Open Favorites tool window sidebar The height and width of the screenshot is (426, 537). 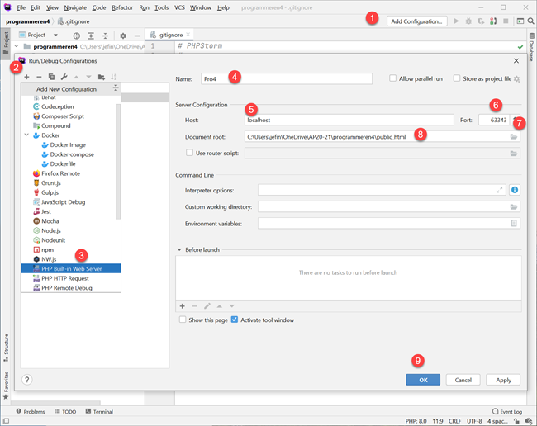[6, 386]
